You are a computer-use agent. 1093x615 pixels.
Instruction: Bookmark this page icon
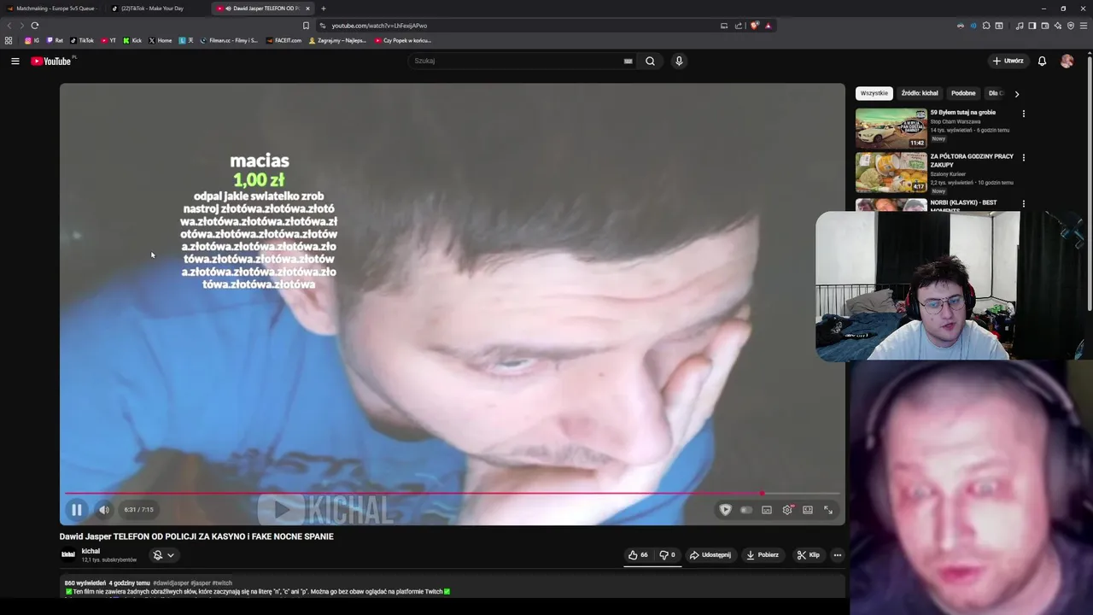306,26
